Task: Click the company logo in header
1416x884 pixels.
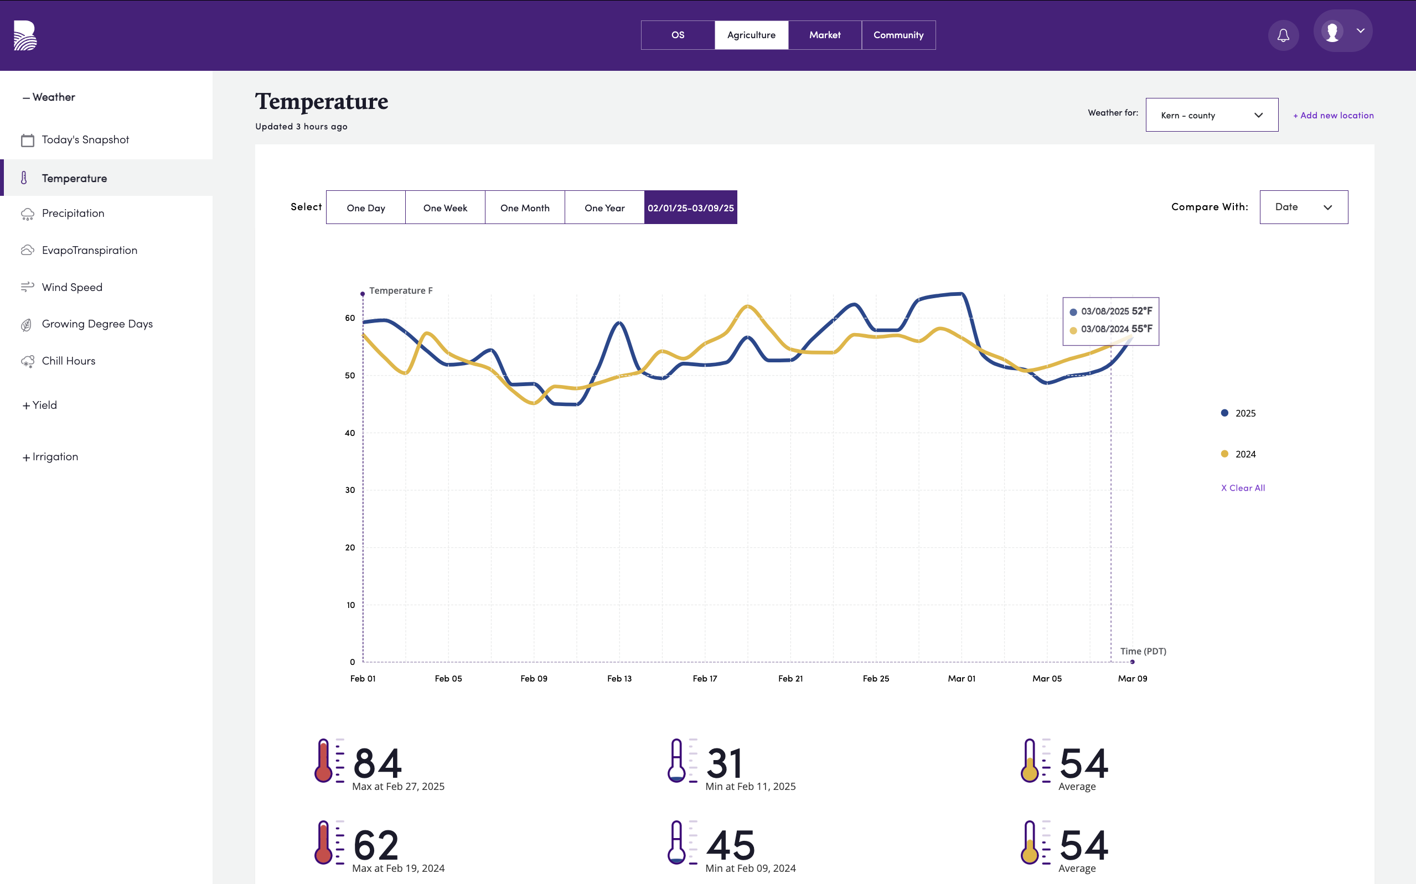Action: [25, 35]
